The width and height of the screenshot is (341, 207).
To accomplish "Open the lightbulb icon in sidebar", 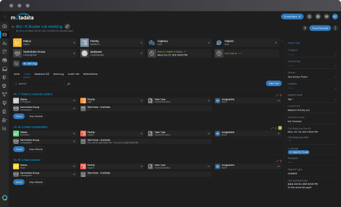I will (4, 103).
